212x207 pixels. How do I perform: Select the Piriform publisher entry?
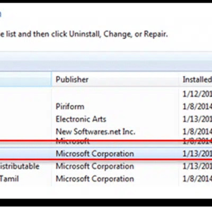(x=70, y=106)
